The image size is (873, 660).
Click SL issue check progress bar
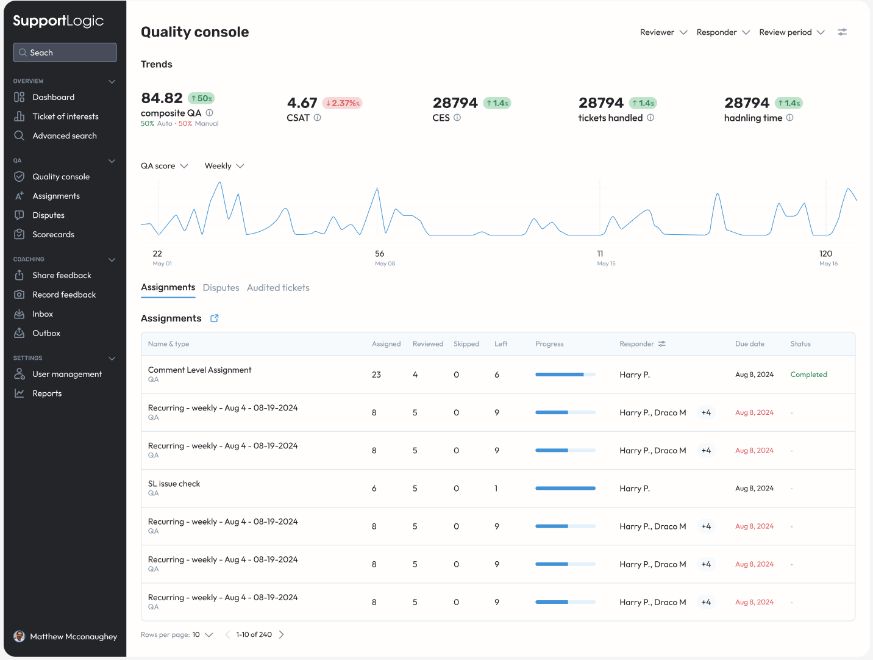click(565, 489)
